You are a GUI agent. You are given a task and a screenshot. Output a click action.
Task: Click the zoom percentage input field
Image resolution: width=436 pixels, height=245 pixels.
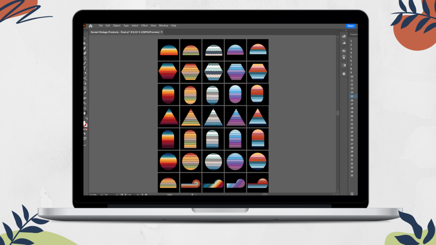pos(95,194)
